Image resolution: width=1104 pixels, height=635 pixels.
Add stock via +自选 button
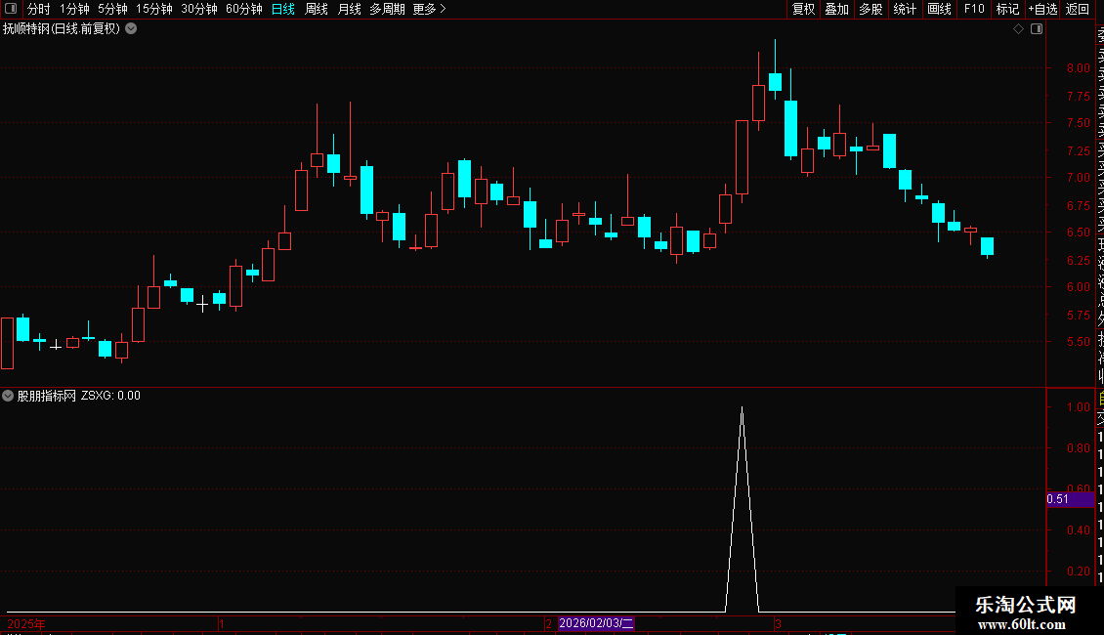[x=1042, y=9]
